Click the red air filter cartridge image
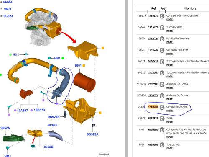209x157 pixels. 84,82
